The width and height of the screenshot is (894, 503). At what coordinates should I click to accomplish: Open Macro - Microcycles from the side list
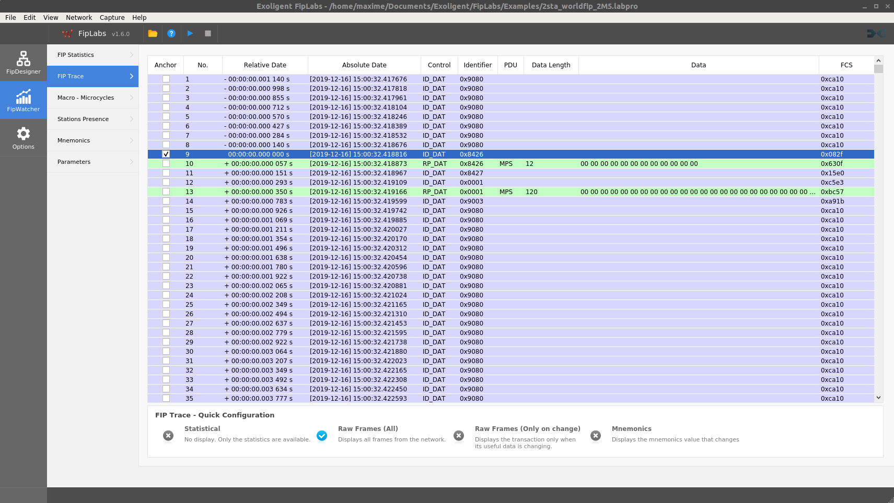pyautogui.click(x=92, y=98)
